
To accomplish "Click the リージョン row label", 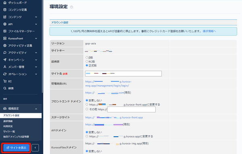I will (x=58, y=43).
